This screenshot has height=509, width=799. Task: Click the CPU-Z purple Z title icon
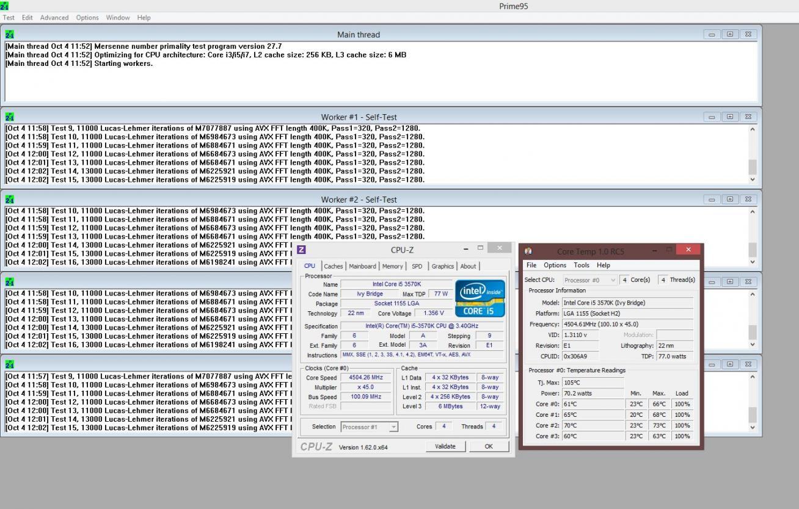[301, 249]
